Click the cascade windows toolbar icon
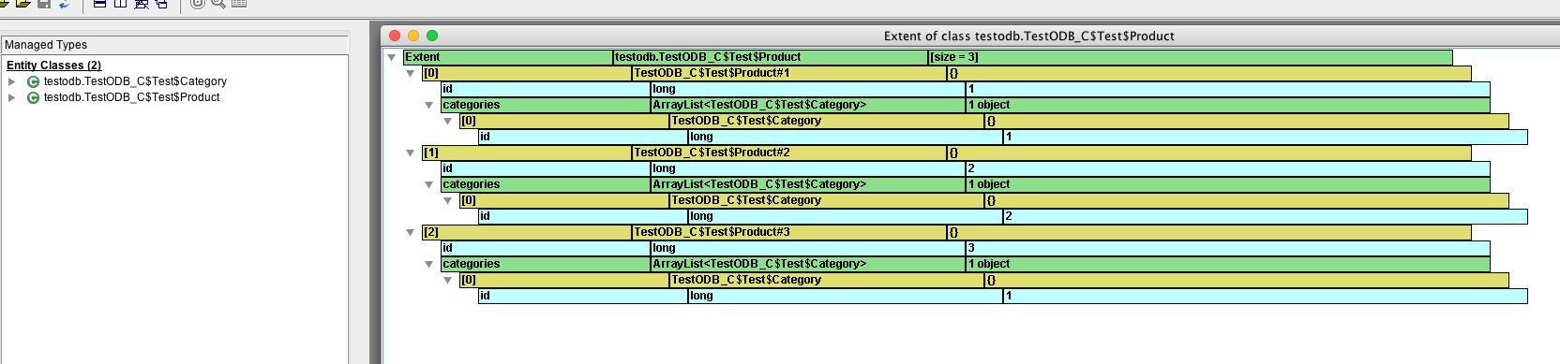This screenshot has width=1560, height=364. 161,4
